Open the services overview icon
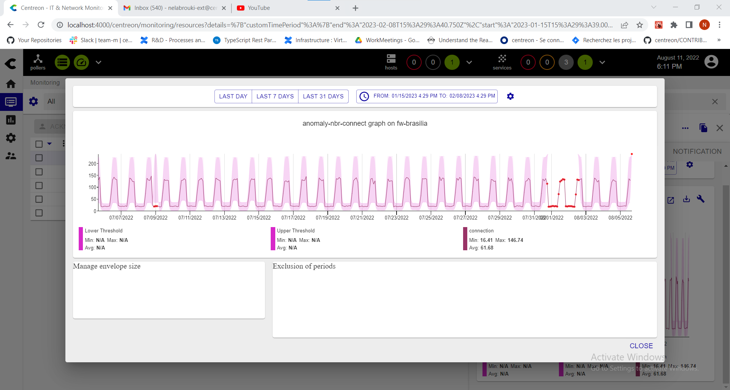 click(502, 62)
